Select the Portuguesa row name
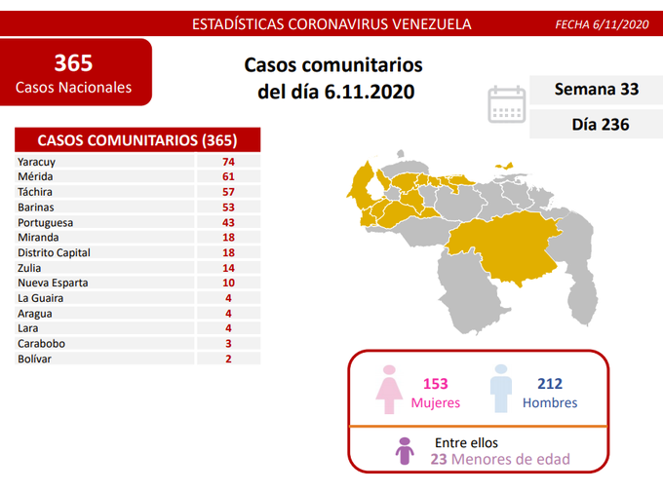This screenshot has height=492, width=663. 45,223
